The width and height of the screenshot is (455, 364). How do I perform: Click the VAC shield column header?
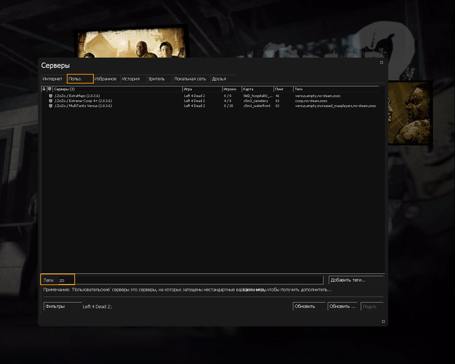coord(49,89)
